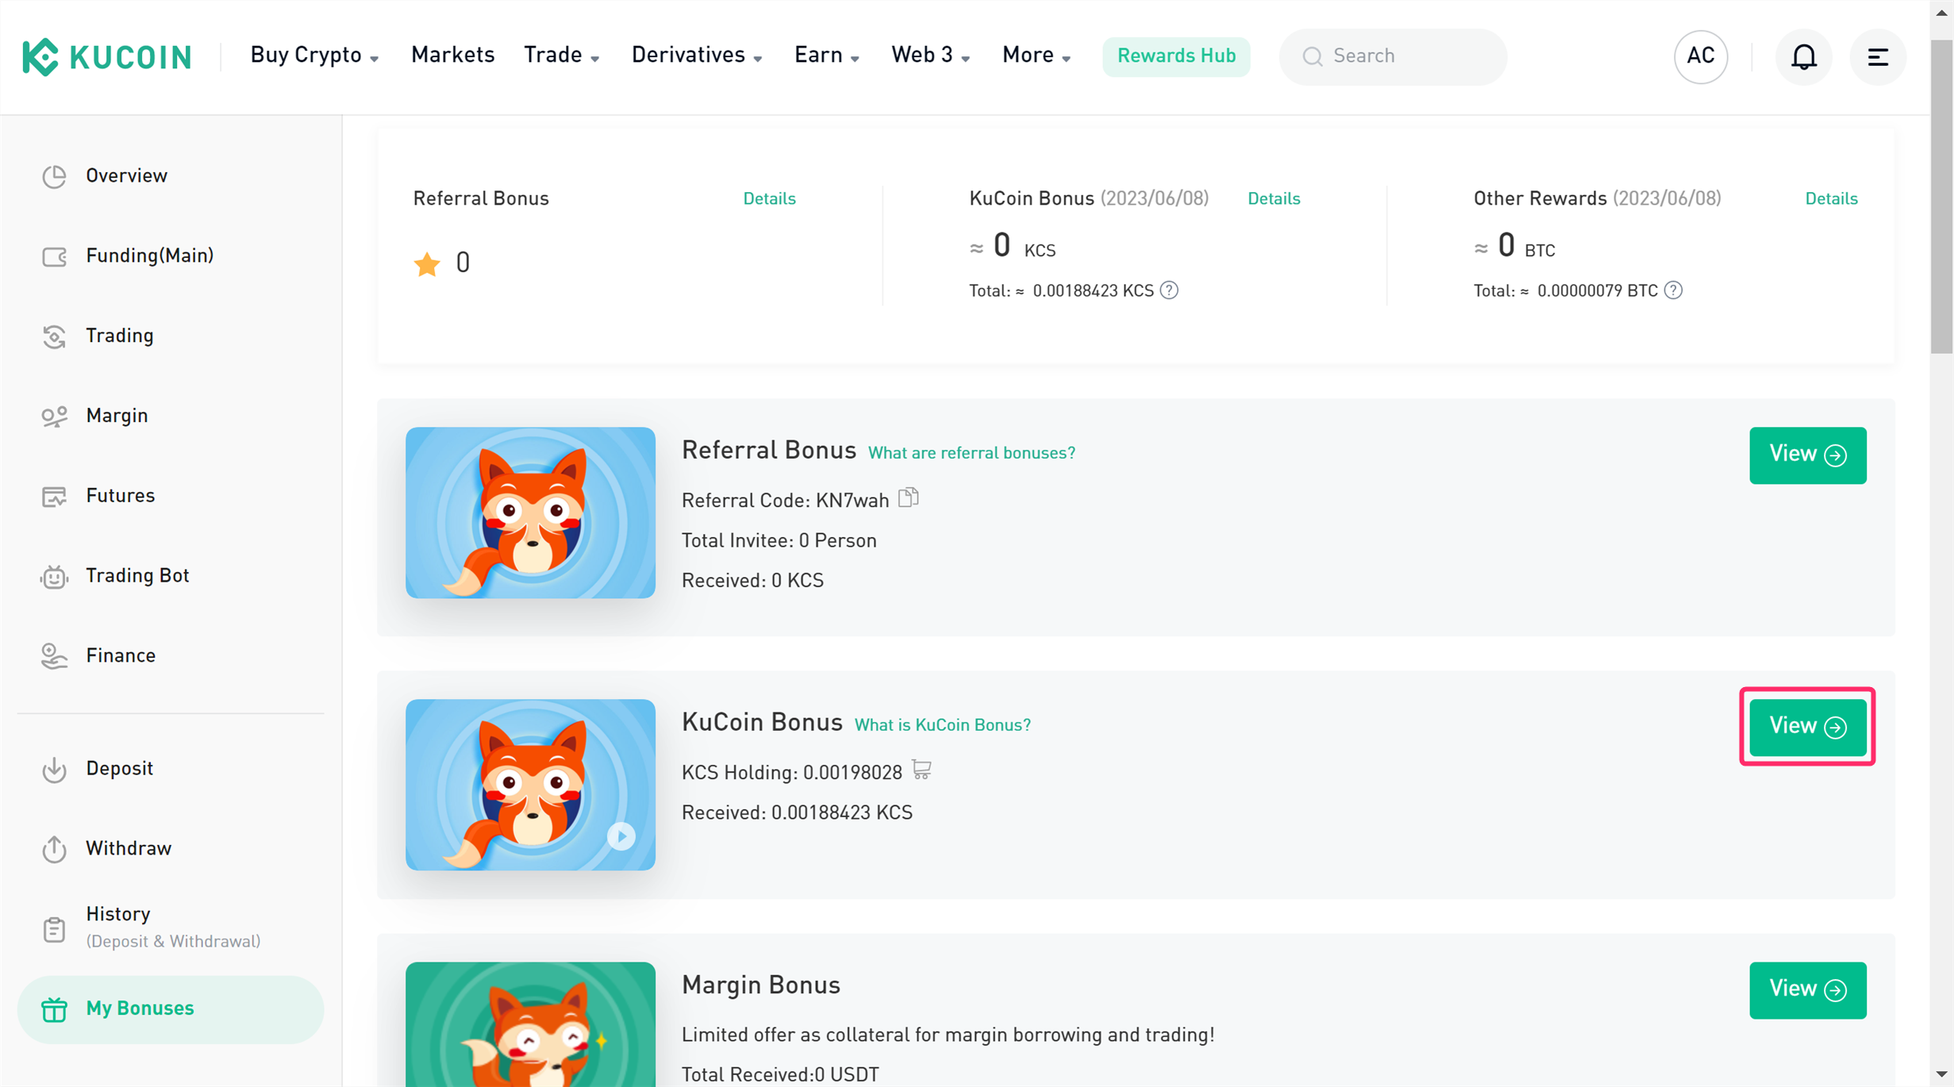Focus the Search input field
The width and height of the screenshot is (1954, 1087).
tap(1393, 56)
